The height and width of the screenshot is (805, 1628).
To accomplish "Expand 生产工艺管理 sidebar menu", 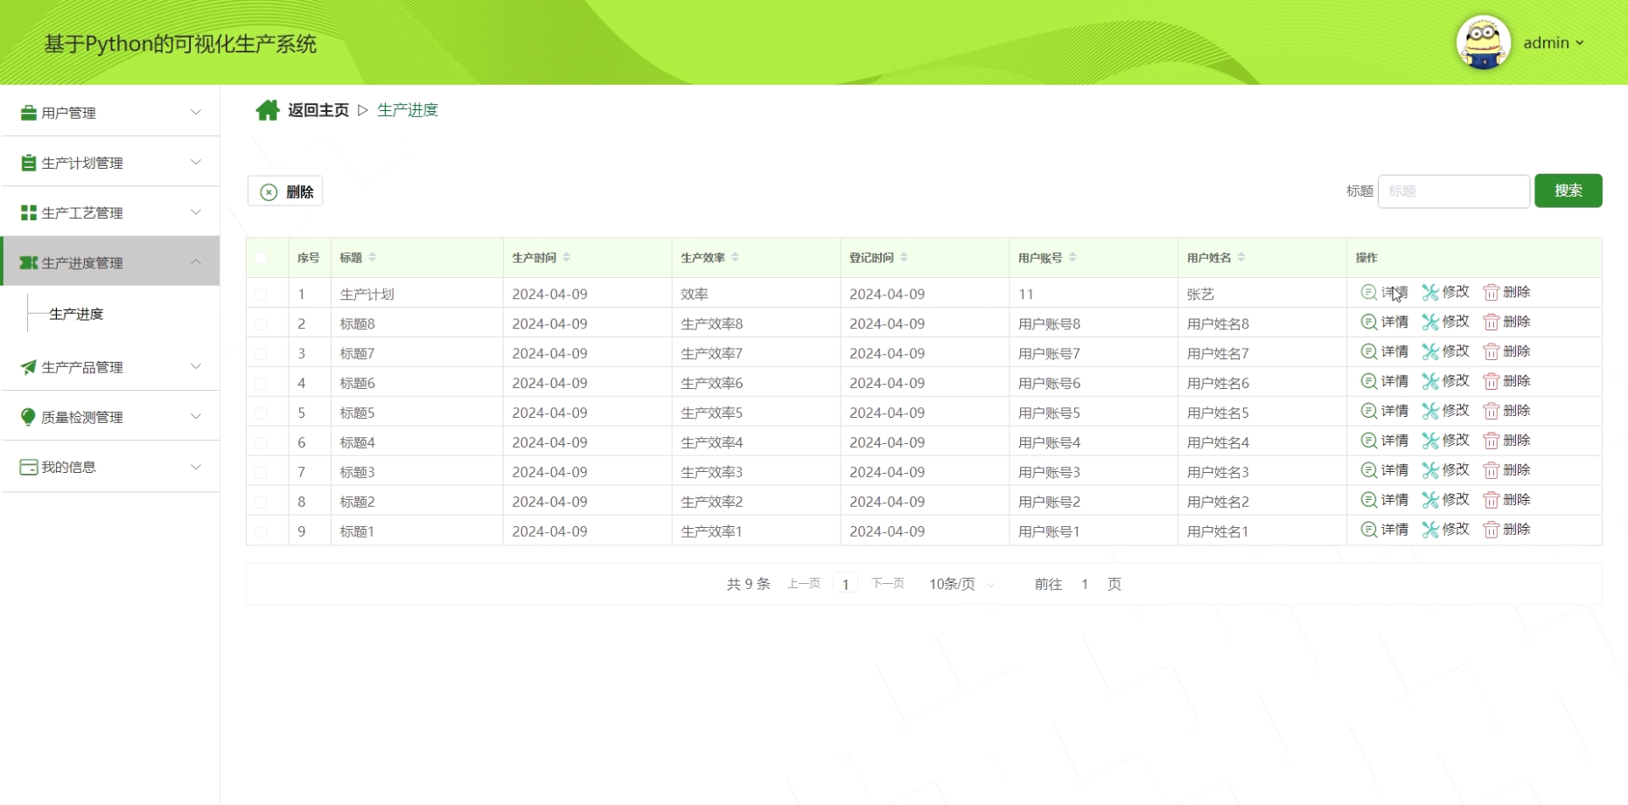I will click(x=110, y=212).
